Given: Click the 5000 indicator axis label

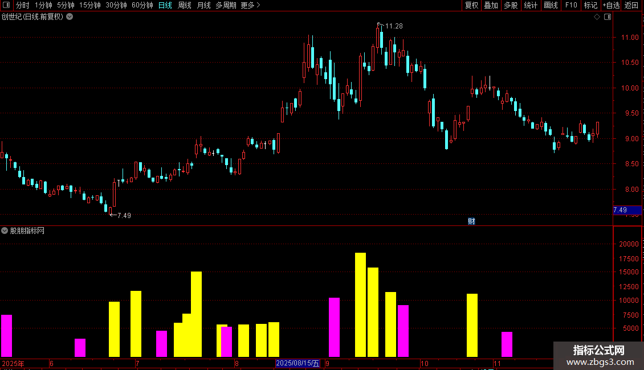Looking at the screenshot, I should pyautogui.click(x=631, y=328).
